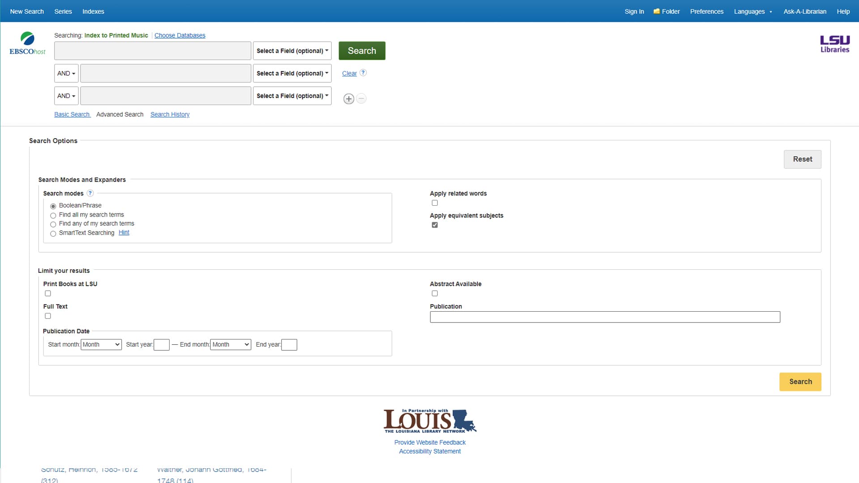Viewport: 859px width, 483px height.
Task: Check Print Books at LSU
Action: pos(48,293)
